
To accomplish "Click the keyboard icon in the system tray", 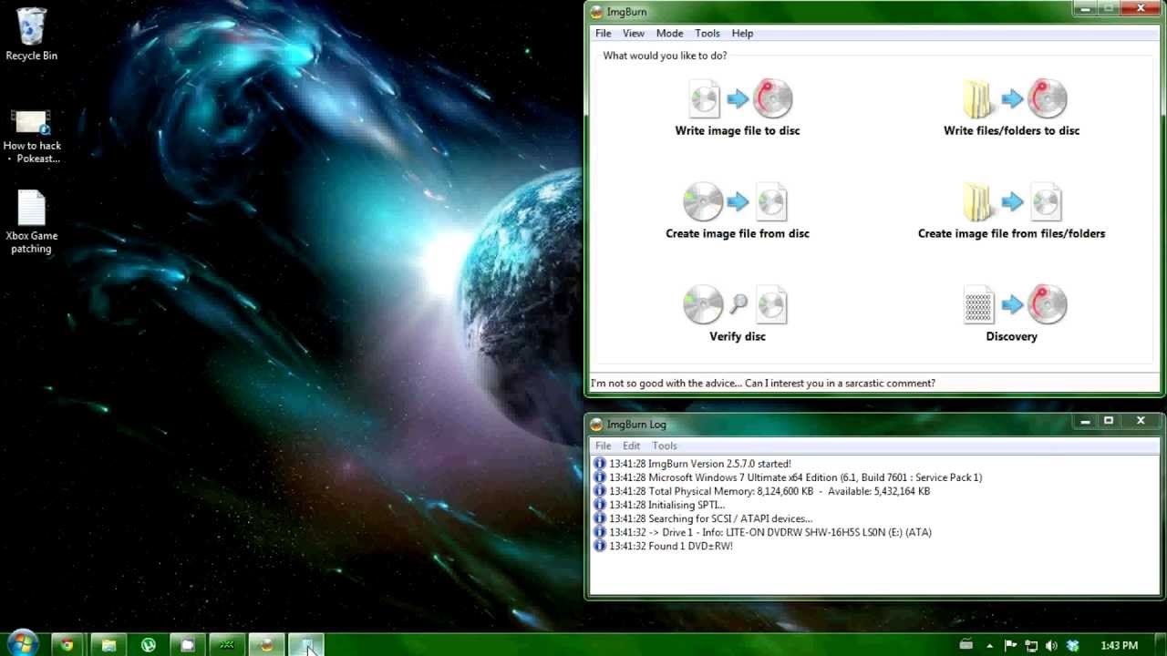I will (x=966, y=645).
